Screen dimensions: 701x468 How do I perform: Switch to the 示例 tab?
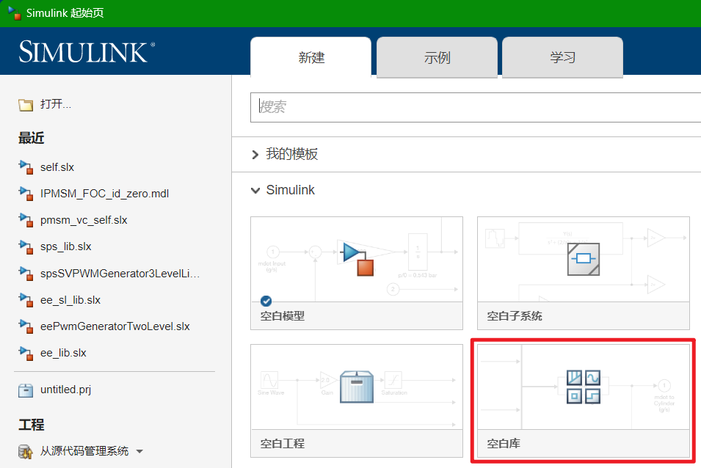[x=437, y=57]
